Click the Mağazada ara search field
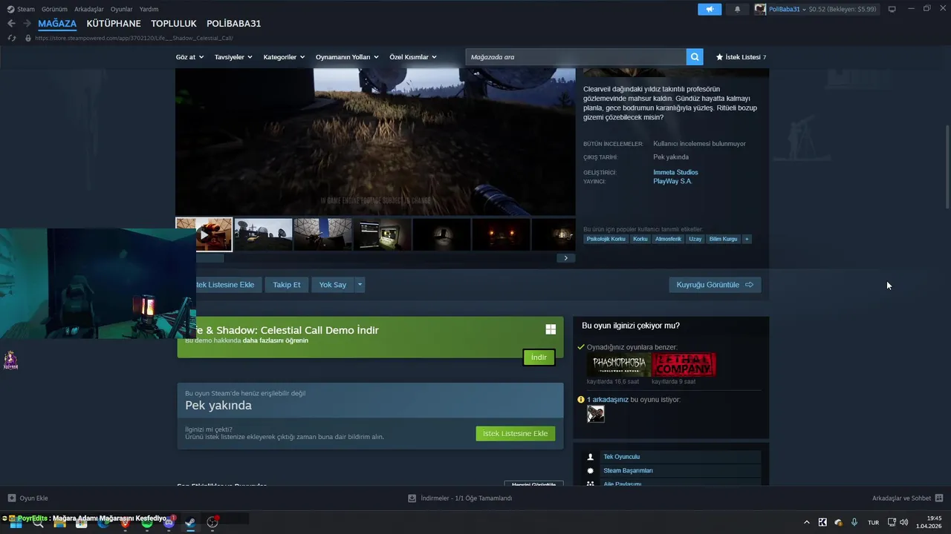Viewport: 951px width, 534px height. 576,57
